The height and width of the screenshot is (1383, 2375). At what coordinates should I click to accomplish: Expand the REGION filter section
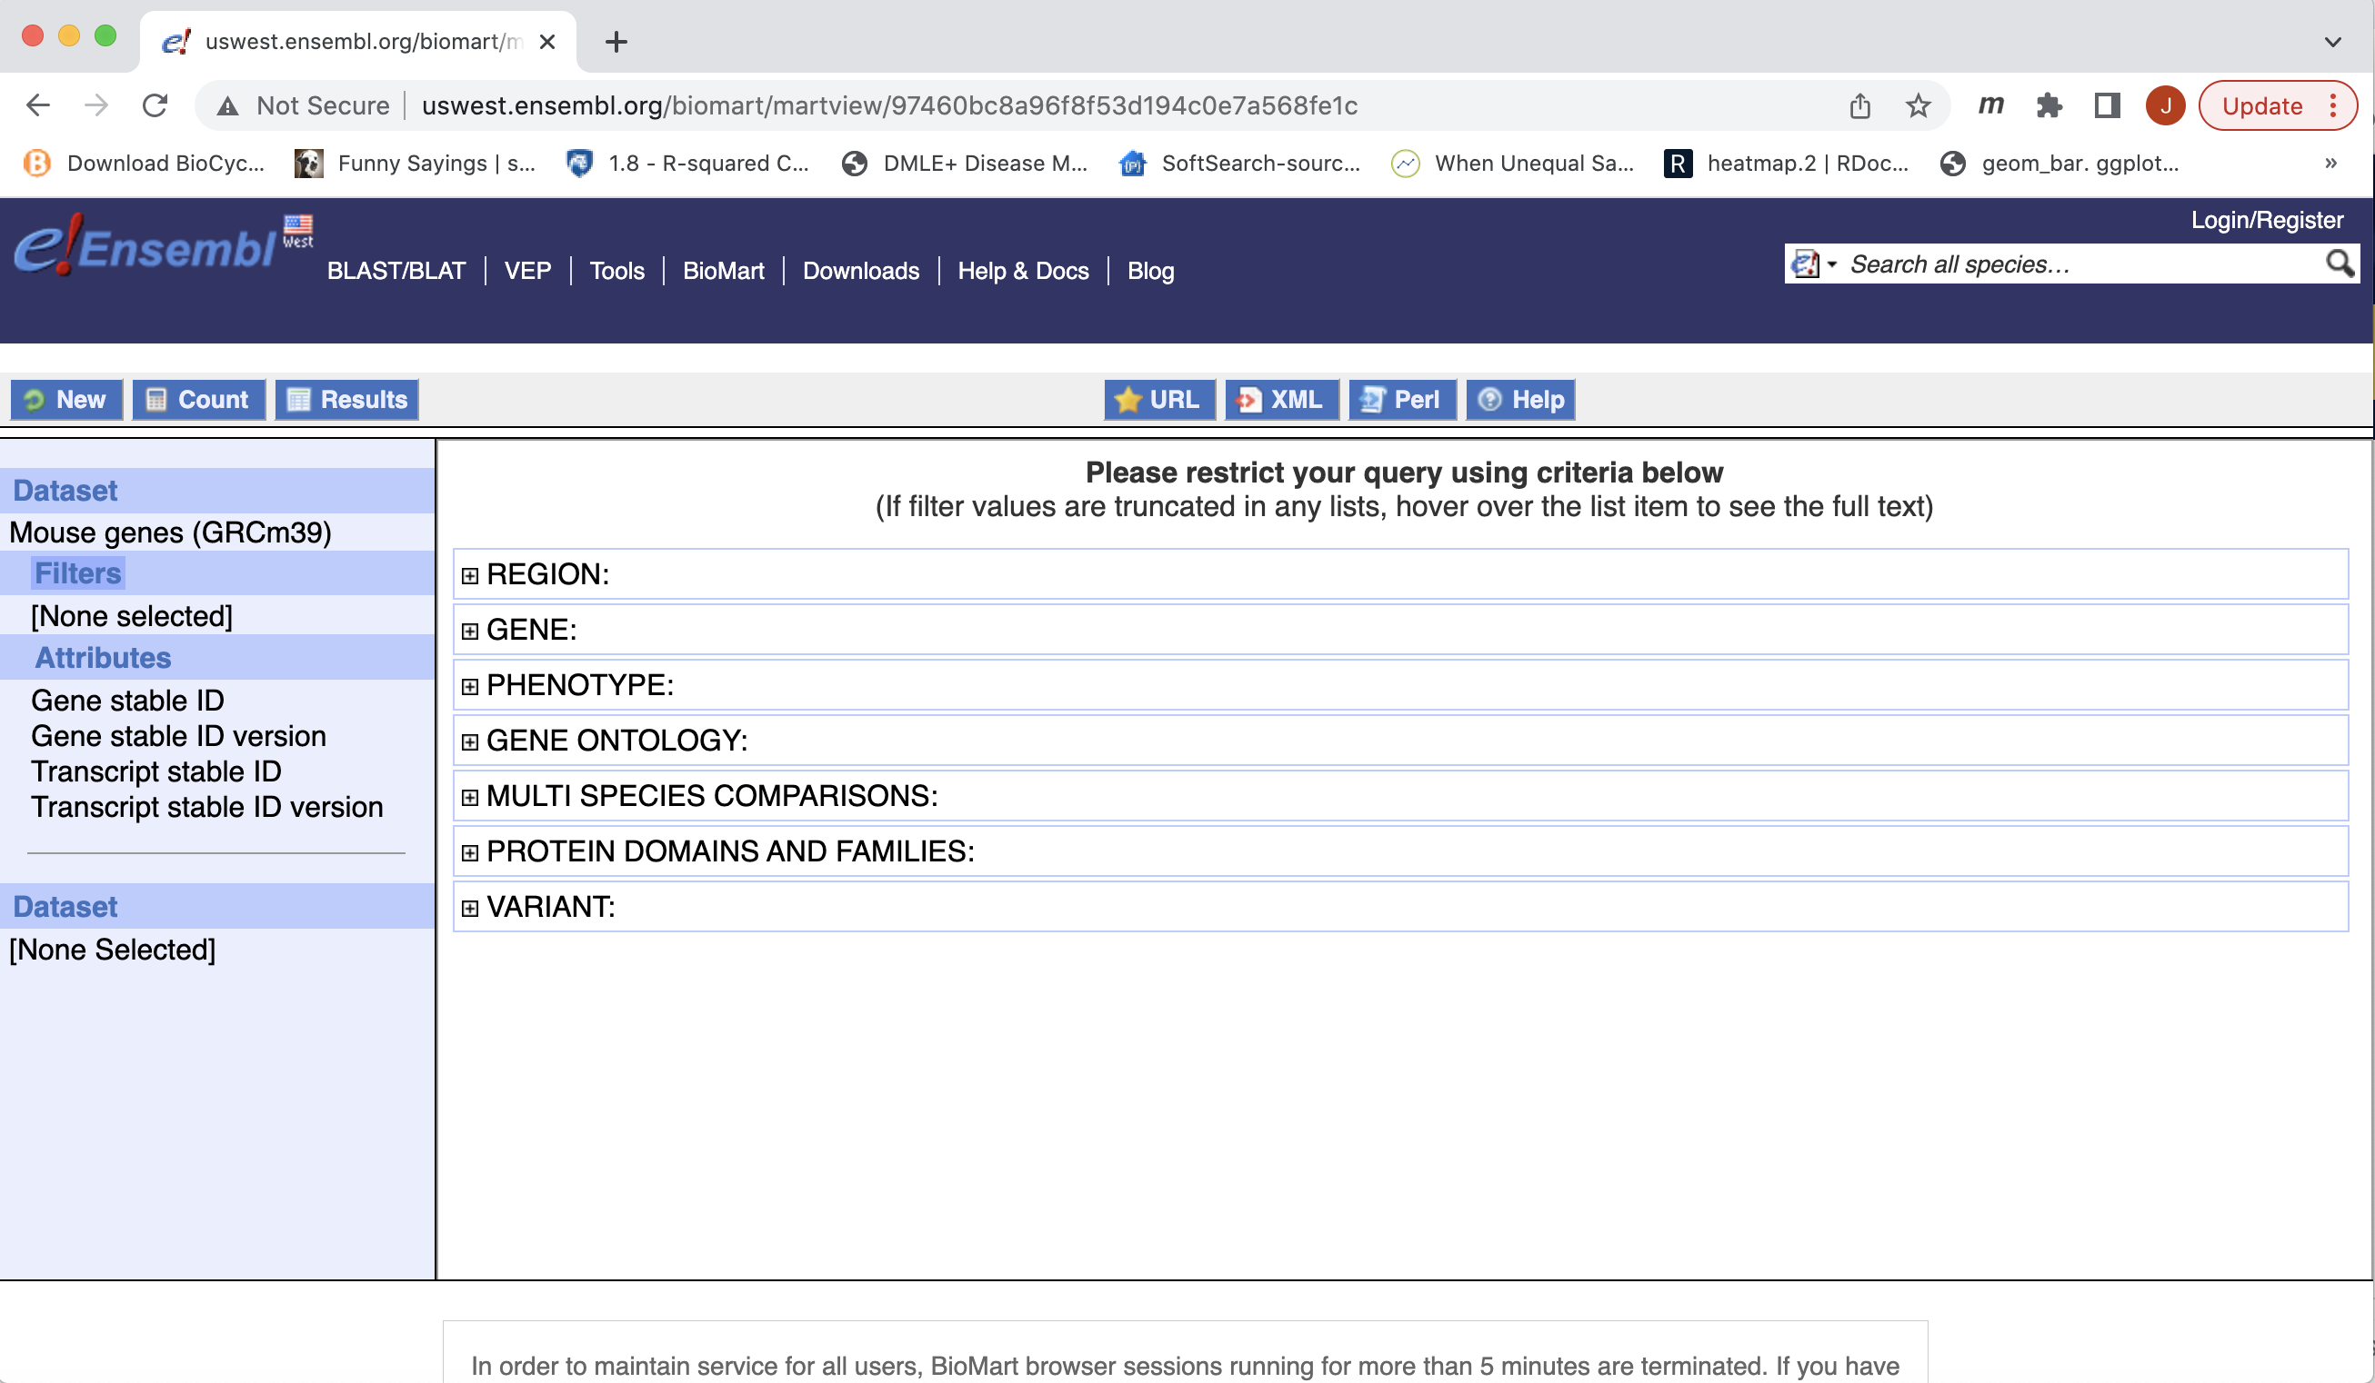coord(471,574)
